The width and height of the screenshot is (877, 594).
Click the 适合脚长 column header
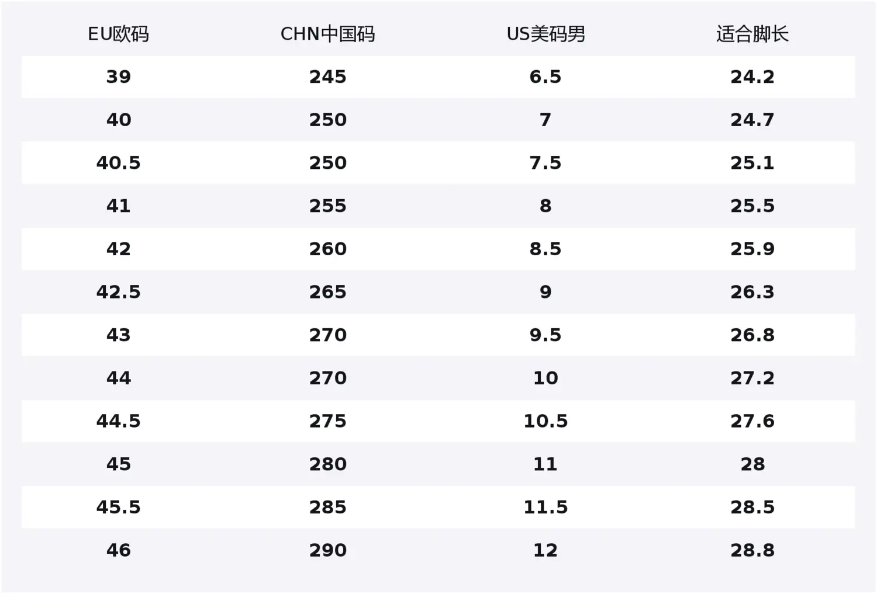point(752,34)
